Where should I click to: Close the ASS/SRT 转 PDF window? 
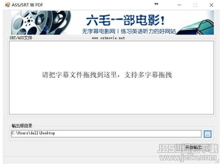[x=211, y=5]
